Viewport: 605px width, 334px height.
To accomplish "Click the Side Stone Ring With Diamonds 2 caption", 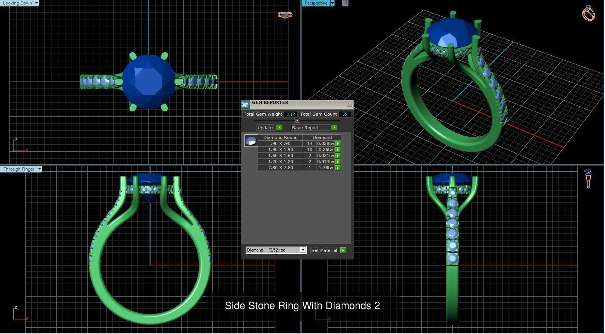I will tap(302, 306).
